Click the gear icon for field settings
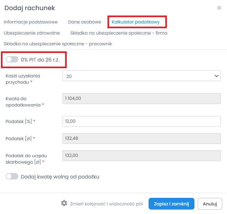Screen dimensions: 227x214 pyautogui.click(x=64, y=203)
